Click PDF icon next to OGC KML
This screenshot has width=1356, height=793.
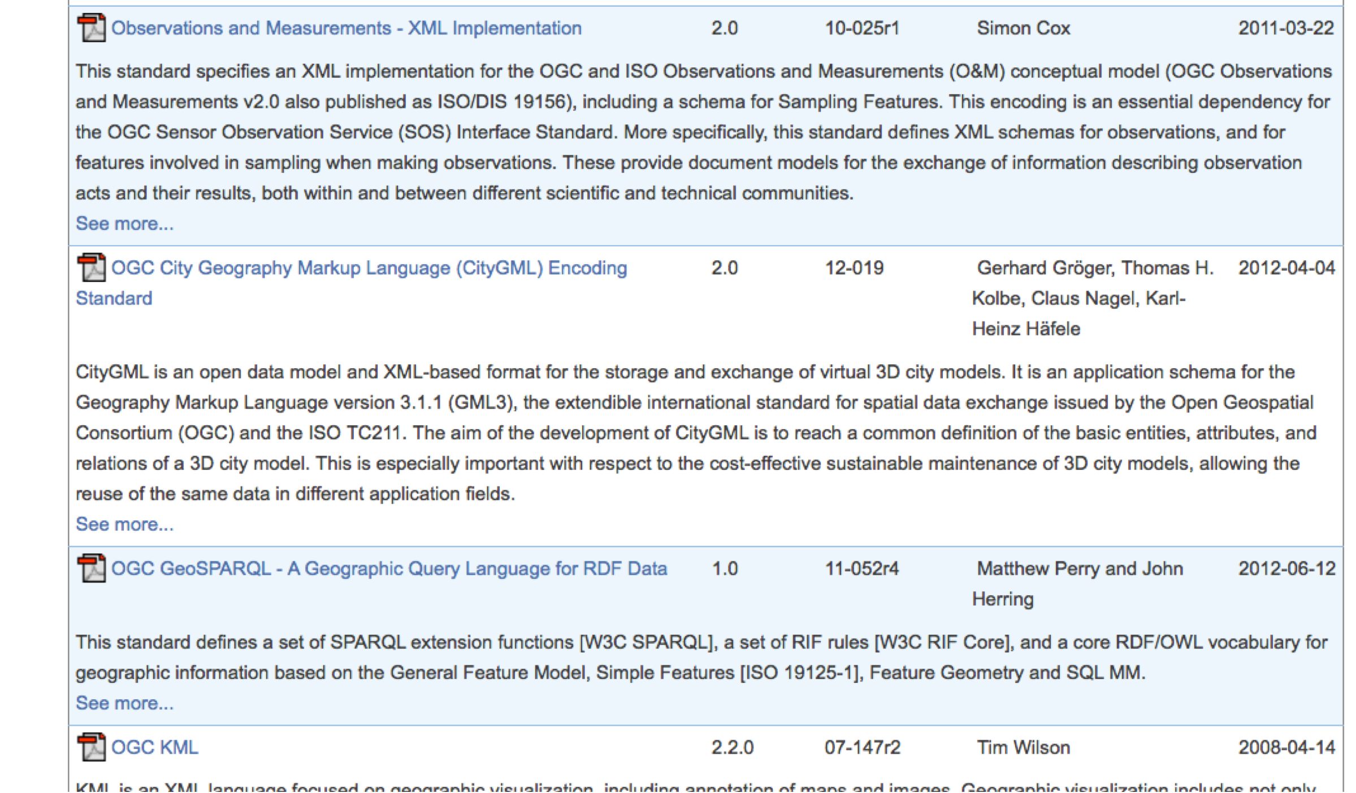(91, 747)
